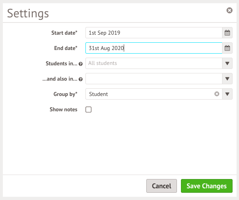239x200 pixels.
Task: Expand the ...and also in... dropdown arrow
Action: tap(227, 79)
